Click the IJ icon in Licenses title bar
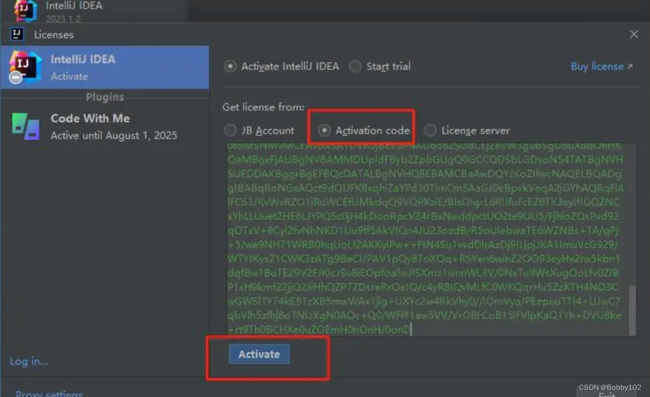This screenshot has height=397, width=650. (17, 34)
